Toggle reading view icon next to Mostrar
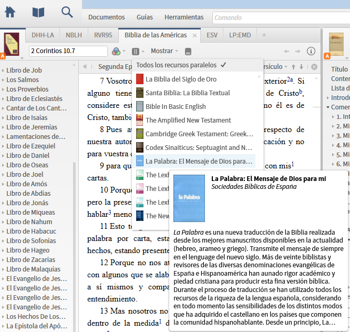 [188, 52]
